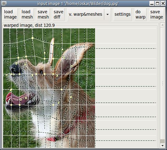Run the do warp action
Viewport: 167px width, 150px height.
[x=140, y=14]
